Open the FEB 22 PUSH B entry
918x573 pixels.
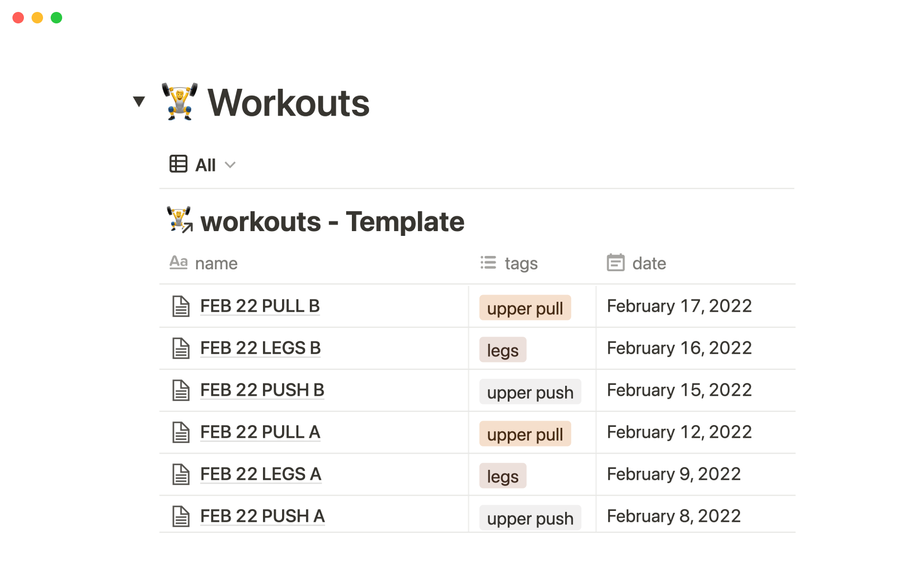[262, 390]
